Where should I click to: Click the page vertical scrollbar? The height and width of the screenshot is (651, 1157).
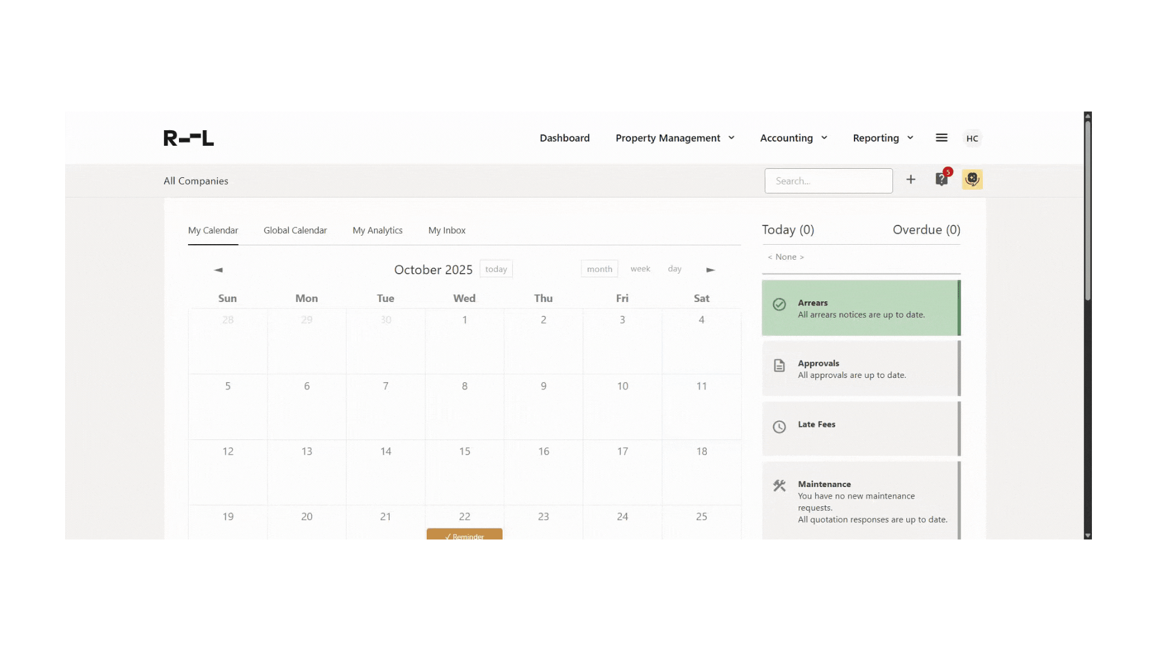coord(1088,211)
